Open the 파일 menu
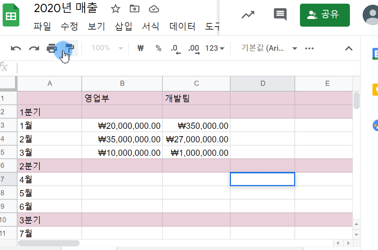378x250 pixels. 42,26
